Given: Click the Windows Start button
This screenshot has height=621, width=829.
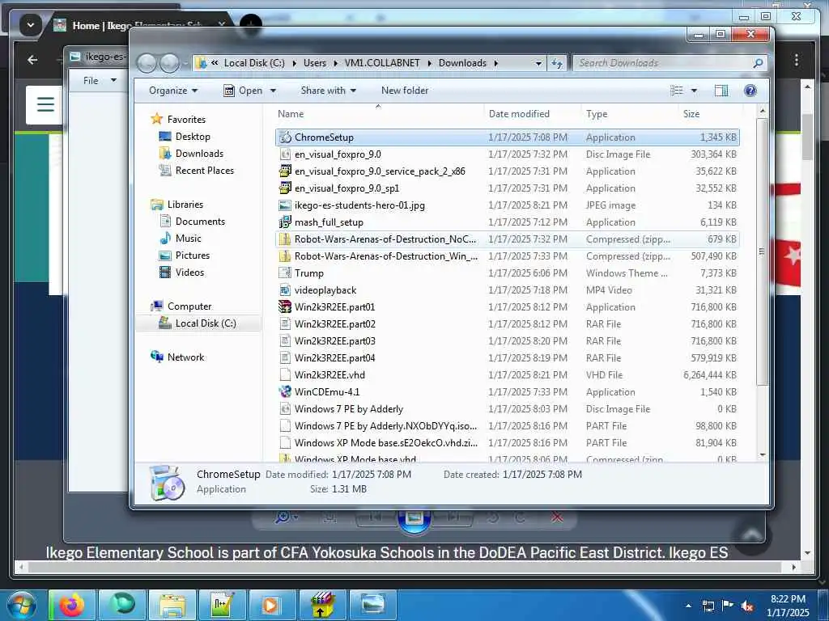Looking at the screenshot, I should coord(21,605).
